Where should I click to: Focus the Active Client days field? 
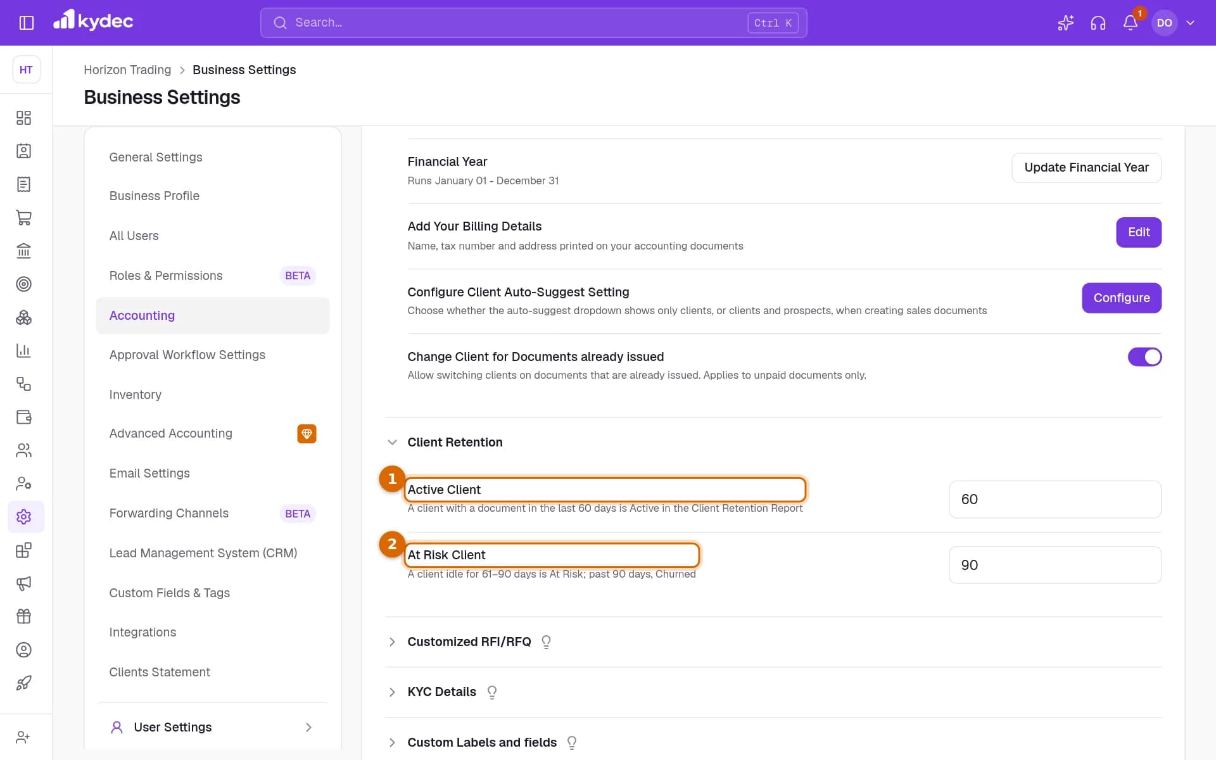pos(1055,500)
